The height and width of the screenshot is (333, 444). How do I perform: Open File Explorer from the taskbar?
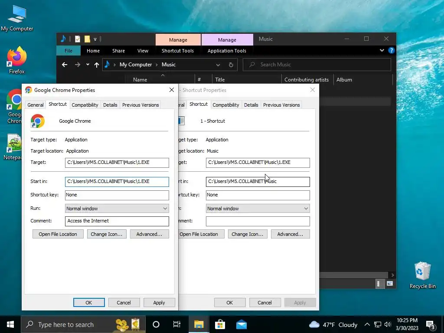coord(199,324)
